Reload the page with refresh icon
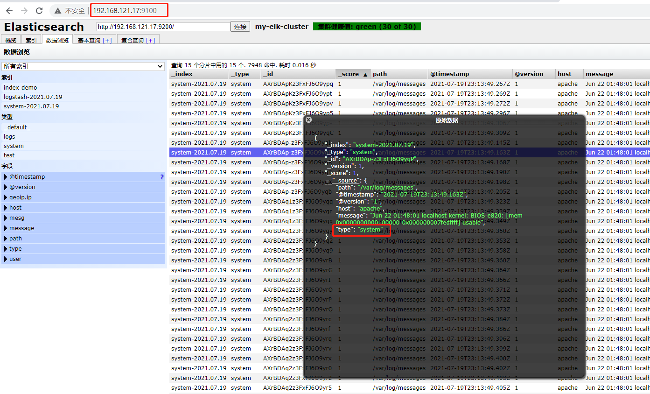Viewport: 650px width, 394px height. click(x=39, y=10)
